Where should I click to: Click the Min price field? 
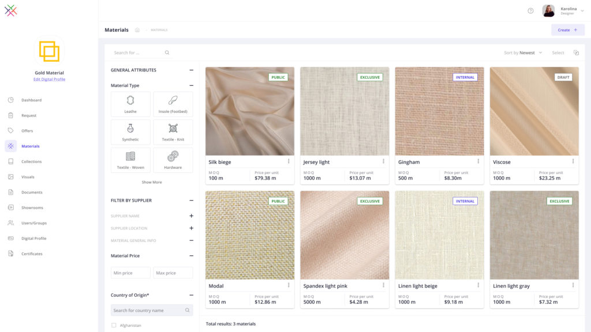click(x=130, y=273)
